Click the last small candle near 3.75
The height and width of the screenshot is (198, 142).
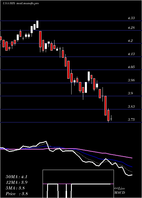(111, 118)
